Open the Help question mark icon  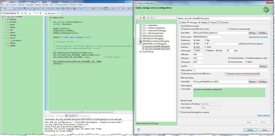click(x=138, y=130)
